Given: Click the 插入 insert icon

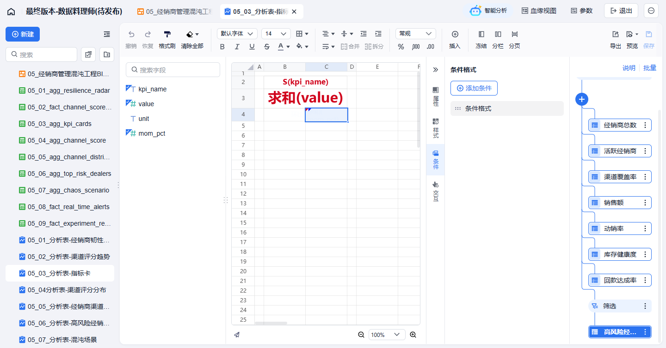Looking at the screenshot, I should tap(455, 34).
